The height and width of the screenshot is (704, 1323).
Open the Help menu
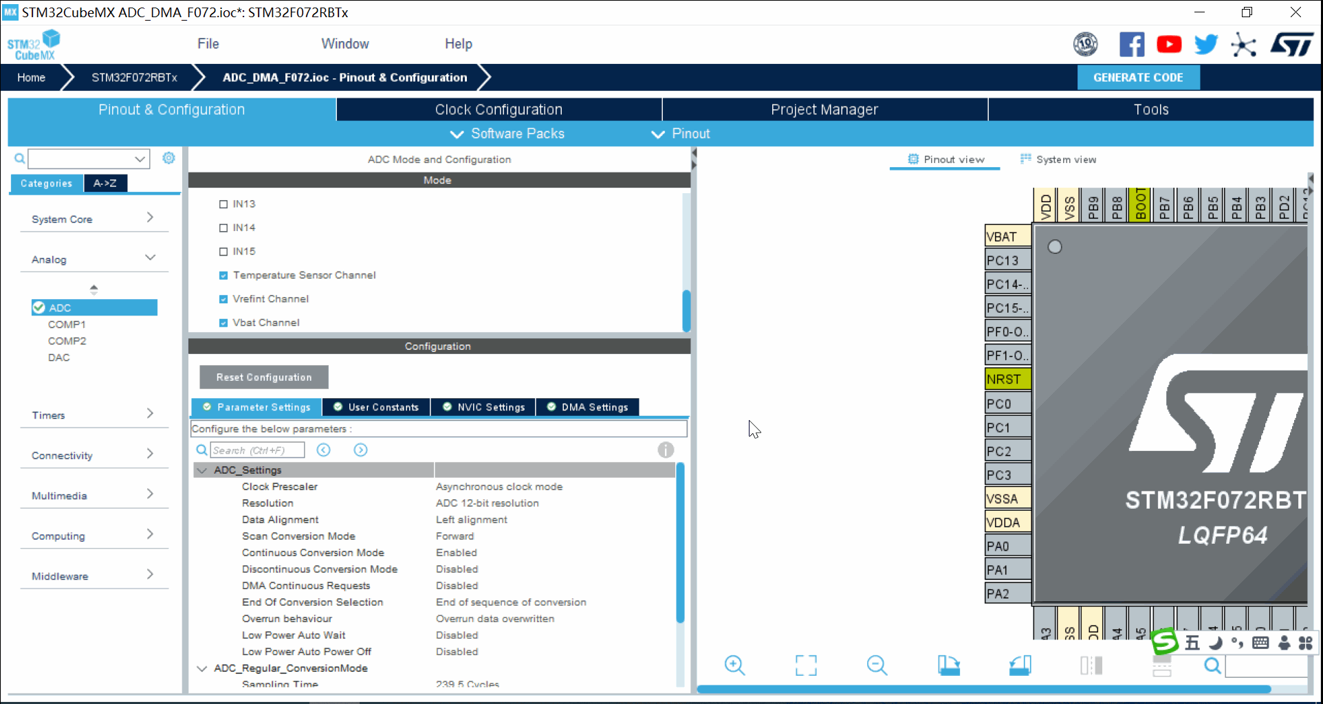pyautogui.click(x=458, y=44)
